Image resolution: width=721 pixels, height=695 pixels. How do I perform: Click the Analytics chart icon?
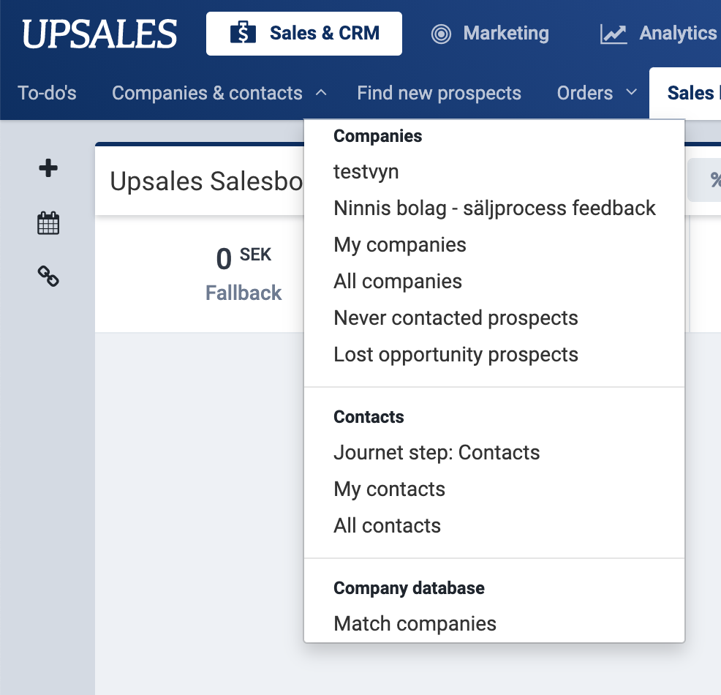[x=614, y=34]
